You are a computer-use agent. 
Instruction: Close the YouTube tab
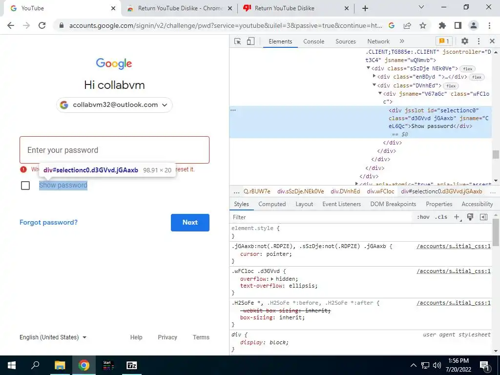click(113, 8)
